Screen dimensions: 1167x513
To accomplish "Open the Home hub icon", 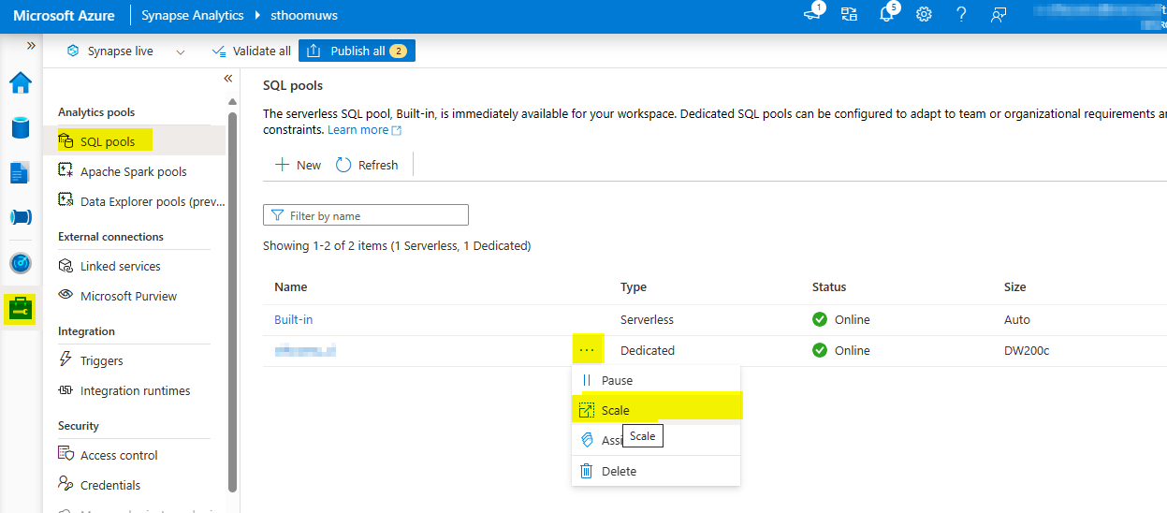I will [x=21, y=82].
